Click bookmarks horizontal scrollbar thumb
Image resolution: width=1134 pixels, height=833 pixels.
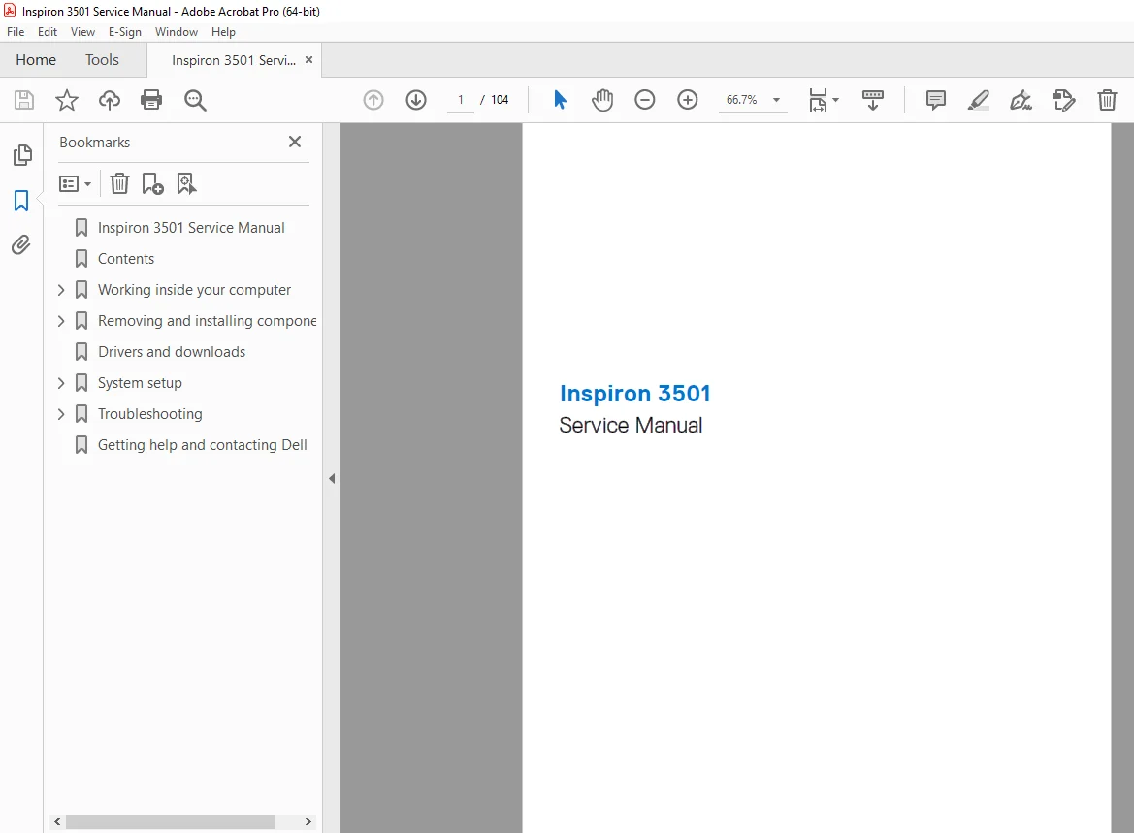tap(171, 822)
